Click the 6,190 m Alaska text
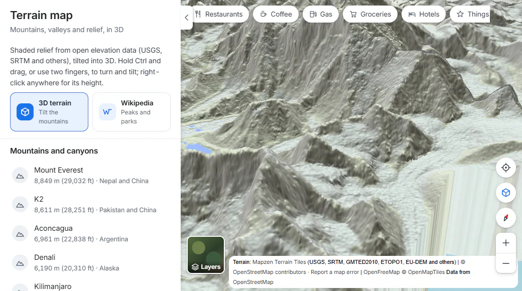 click(77, 268)
